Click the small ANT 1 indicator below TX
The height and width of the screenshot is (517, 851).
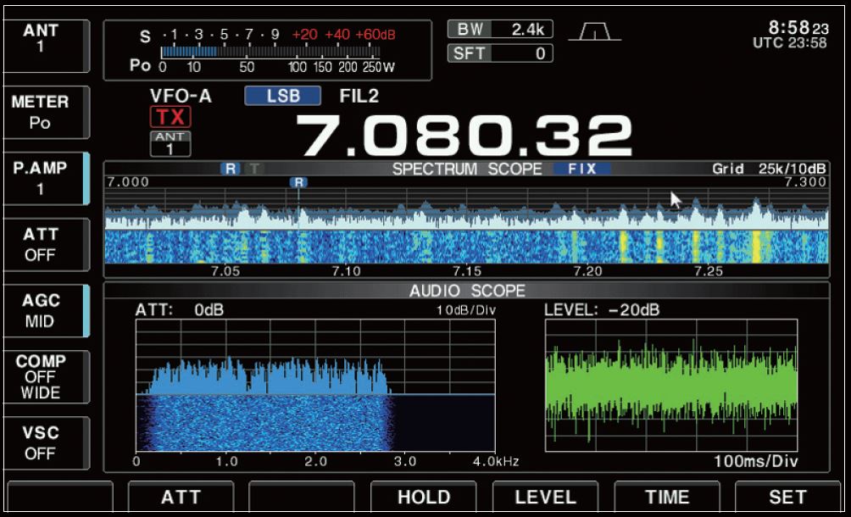[170, 144]
